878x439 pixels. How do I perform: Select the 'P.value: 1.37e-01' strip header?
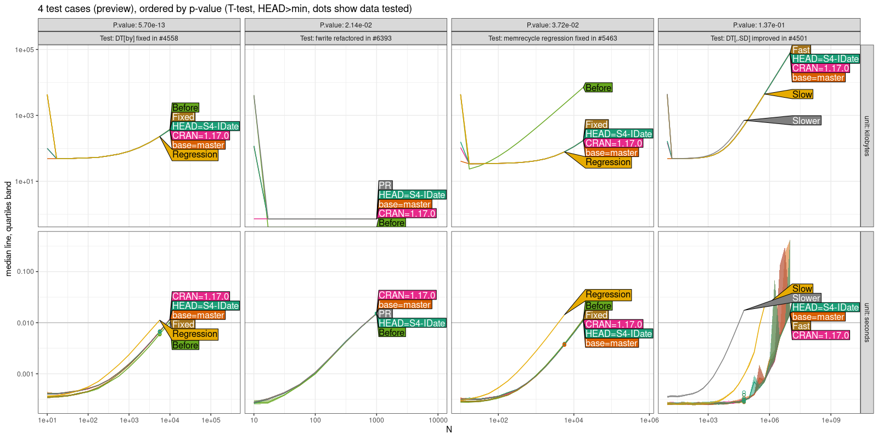(x=759, y=25)
